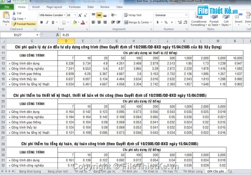Switch to the View tab

pos(119,7)
